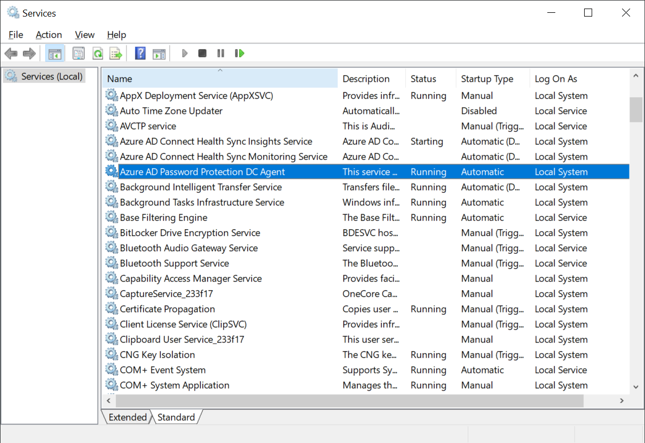Click the 'Starting' status cell
The image size is (645, 443).
(x=427, y=142)
